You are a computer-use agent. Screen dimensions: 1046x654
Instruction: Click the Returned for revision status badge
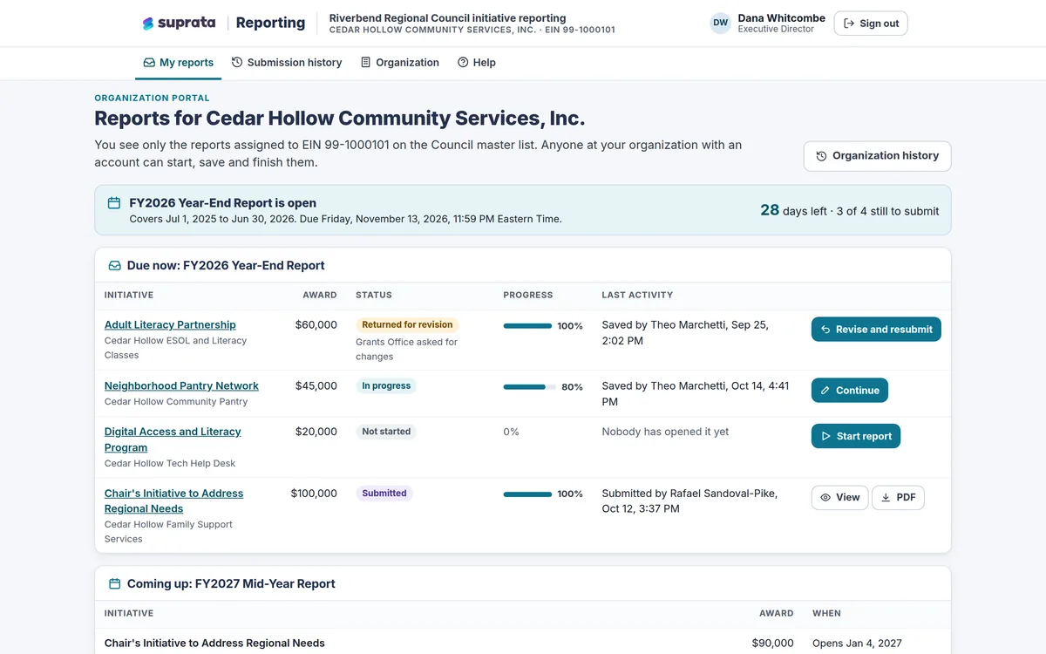pos(407,324)
